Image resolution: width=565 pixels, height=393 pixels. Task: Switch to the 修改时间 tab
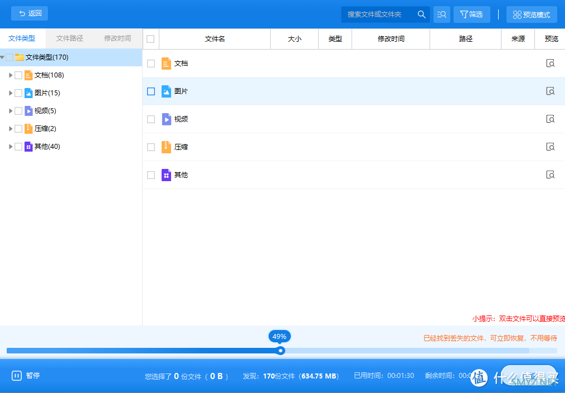click(x=118, y=38)
